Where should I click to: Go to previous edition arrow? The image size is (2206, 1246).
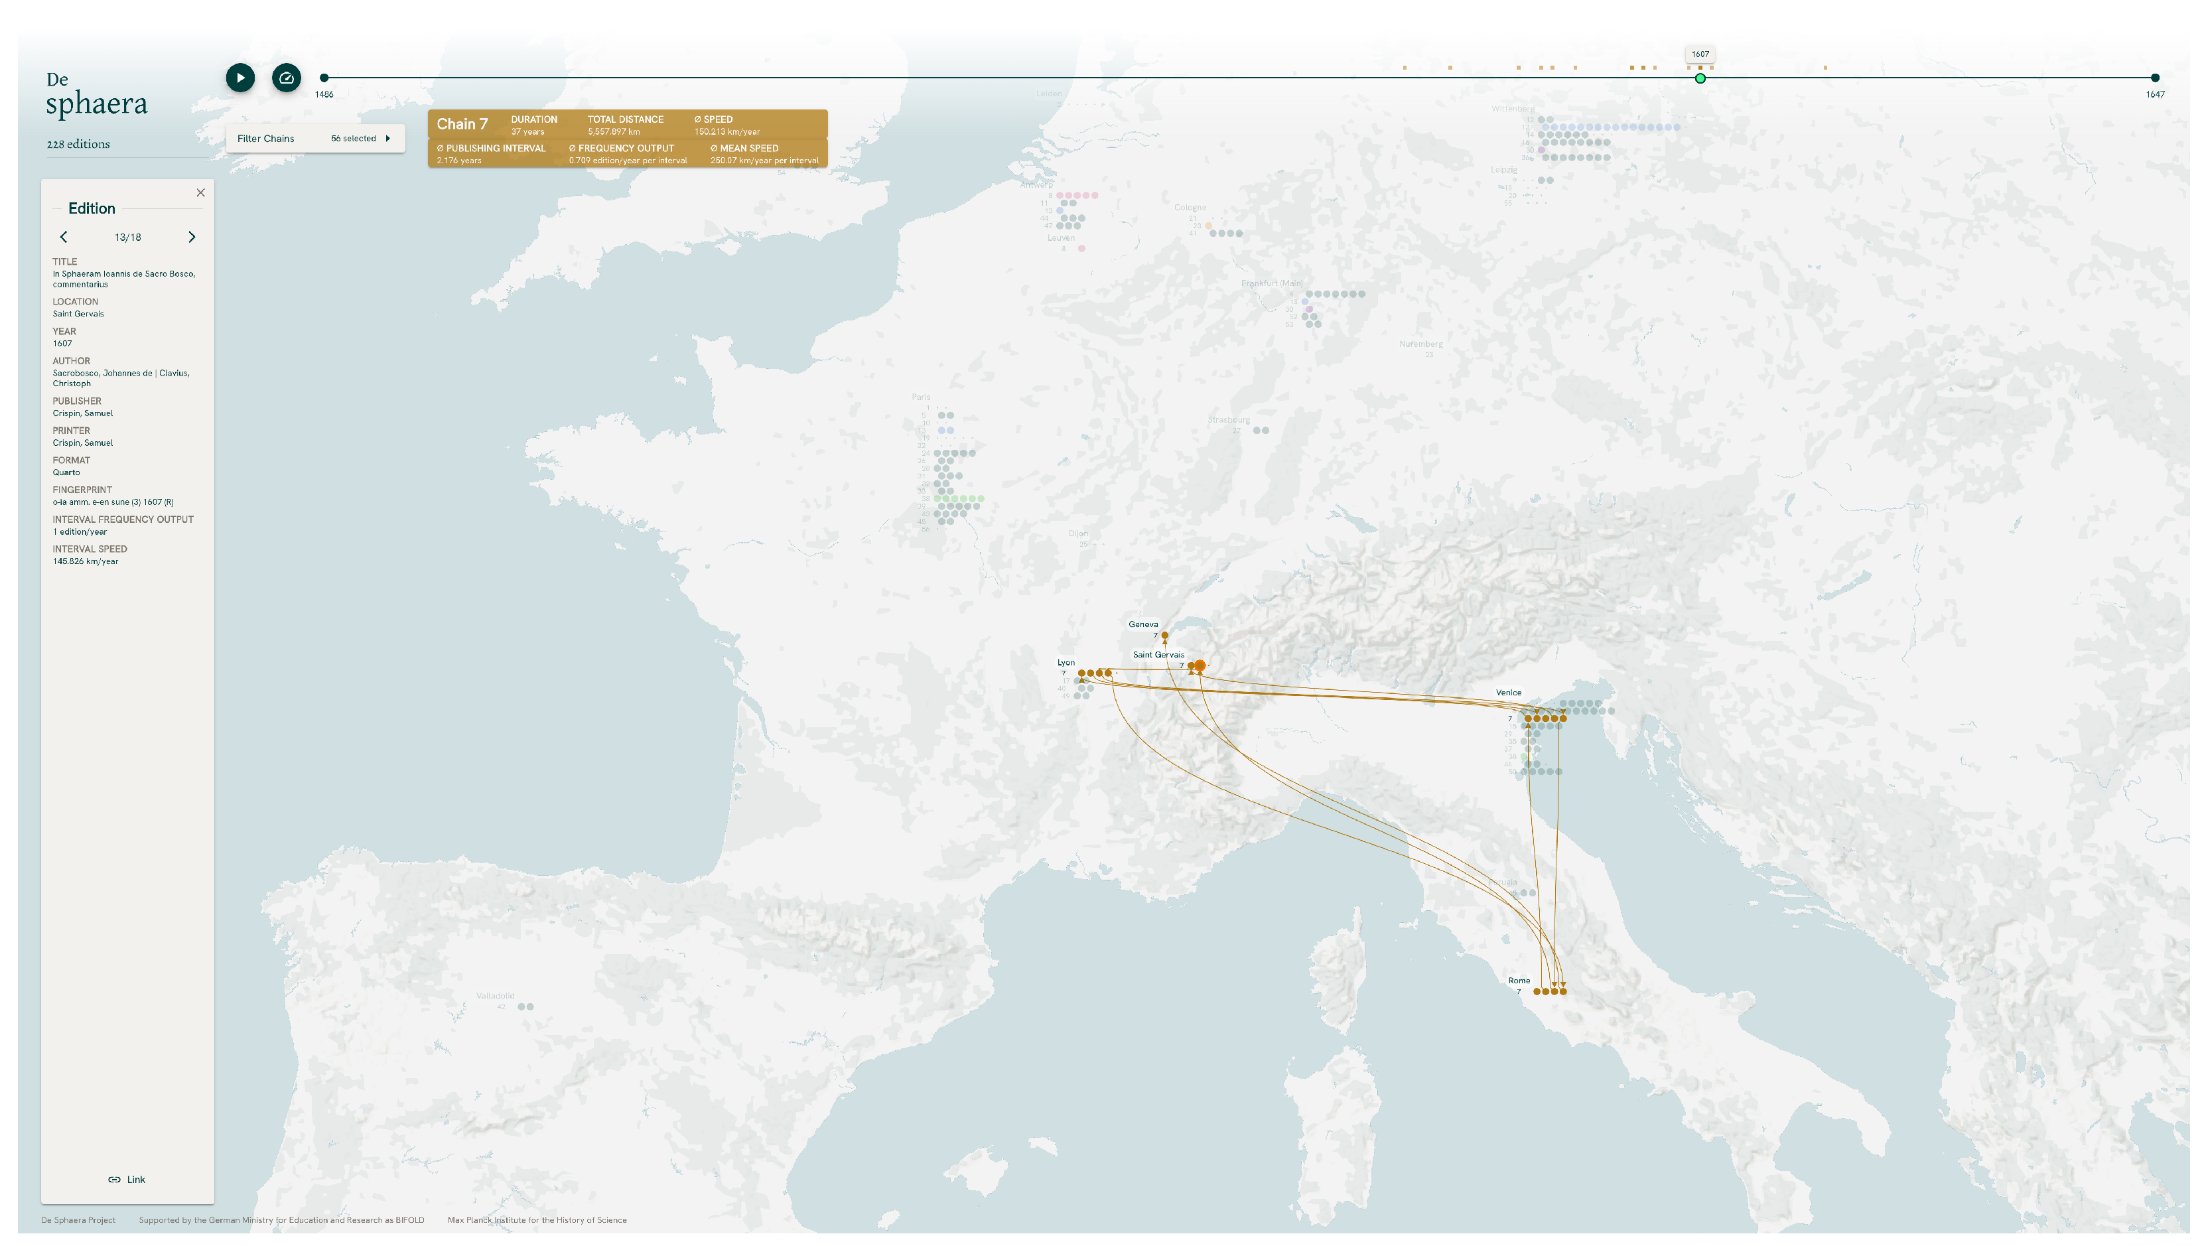[64, 238]
